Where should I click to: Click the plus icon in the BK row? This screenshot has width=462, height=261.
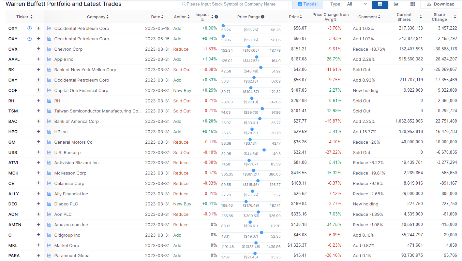pyautogui.click(x=38, y=70)
